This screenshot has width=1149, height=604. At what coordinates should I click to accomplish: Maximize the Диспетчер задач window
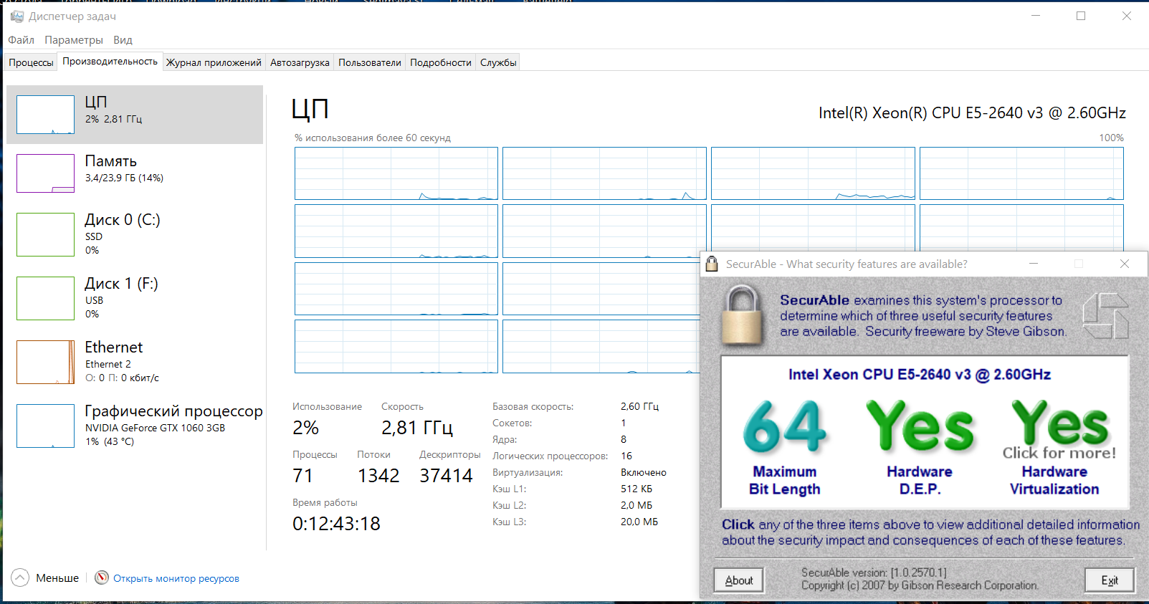tap(1081, 16)
